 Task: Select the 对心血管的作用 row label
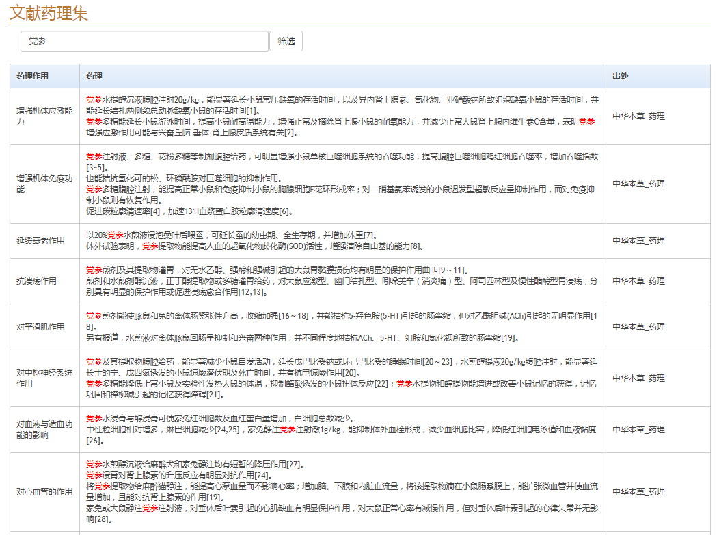tap(44, 492)
